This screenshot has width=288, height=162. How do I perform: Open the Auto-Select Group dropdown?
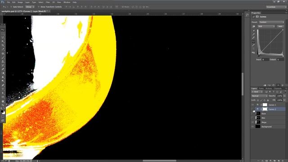pyautogui.click(x=30, y=7)
